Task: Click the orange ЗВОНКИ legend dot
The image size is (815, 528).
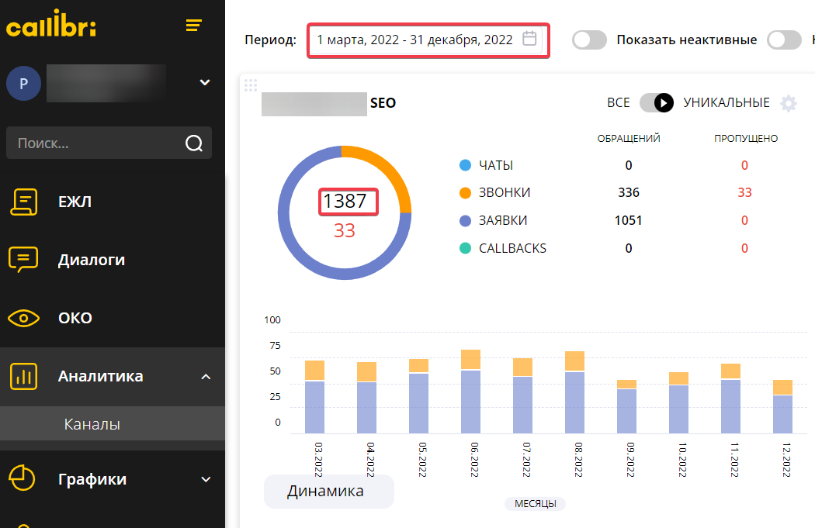Action: pyautogui.click(x=466, y=193)
